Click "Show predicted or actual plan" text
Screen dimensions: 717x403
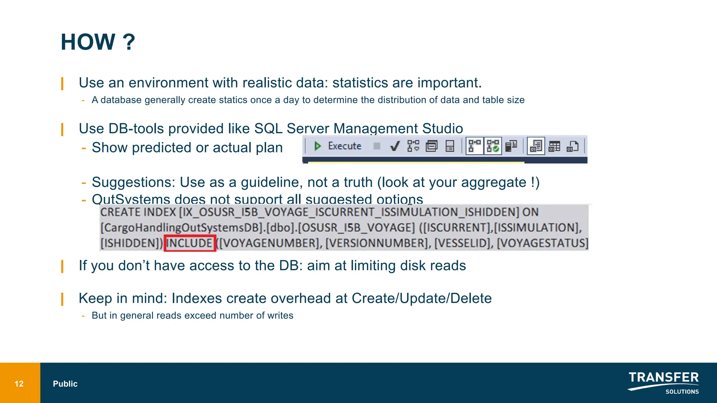(x=187, y=148)
